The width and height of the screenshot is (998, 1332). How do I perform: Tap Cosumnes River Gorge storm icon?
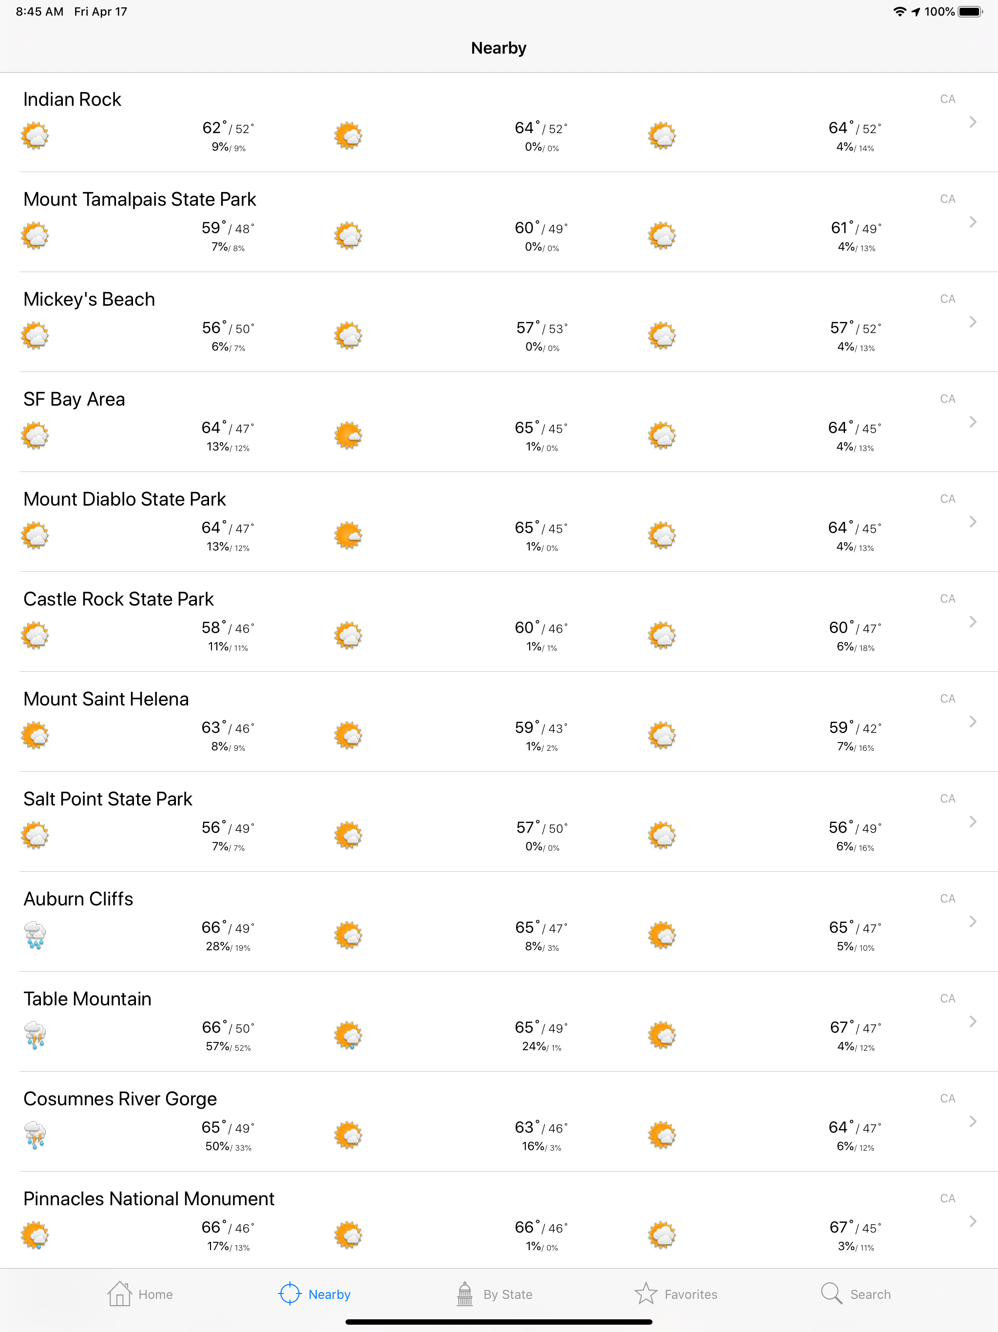35,1135
